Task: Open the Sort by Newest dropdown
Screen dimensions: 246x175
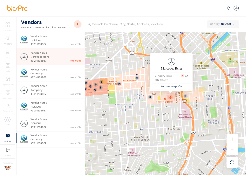Action: coord(223,24)
